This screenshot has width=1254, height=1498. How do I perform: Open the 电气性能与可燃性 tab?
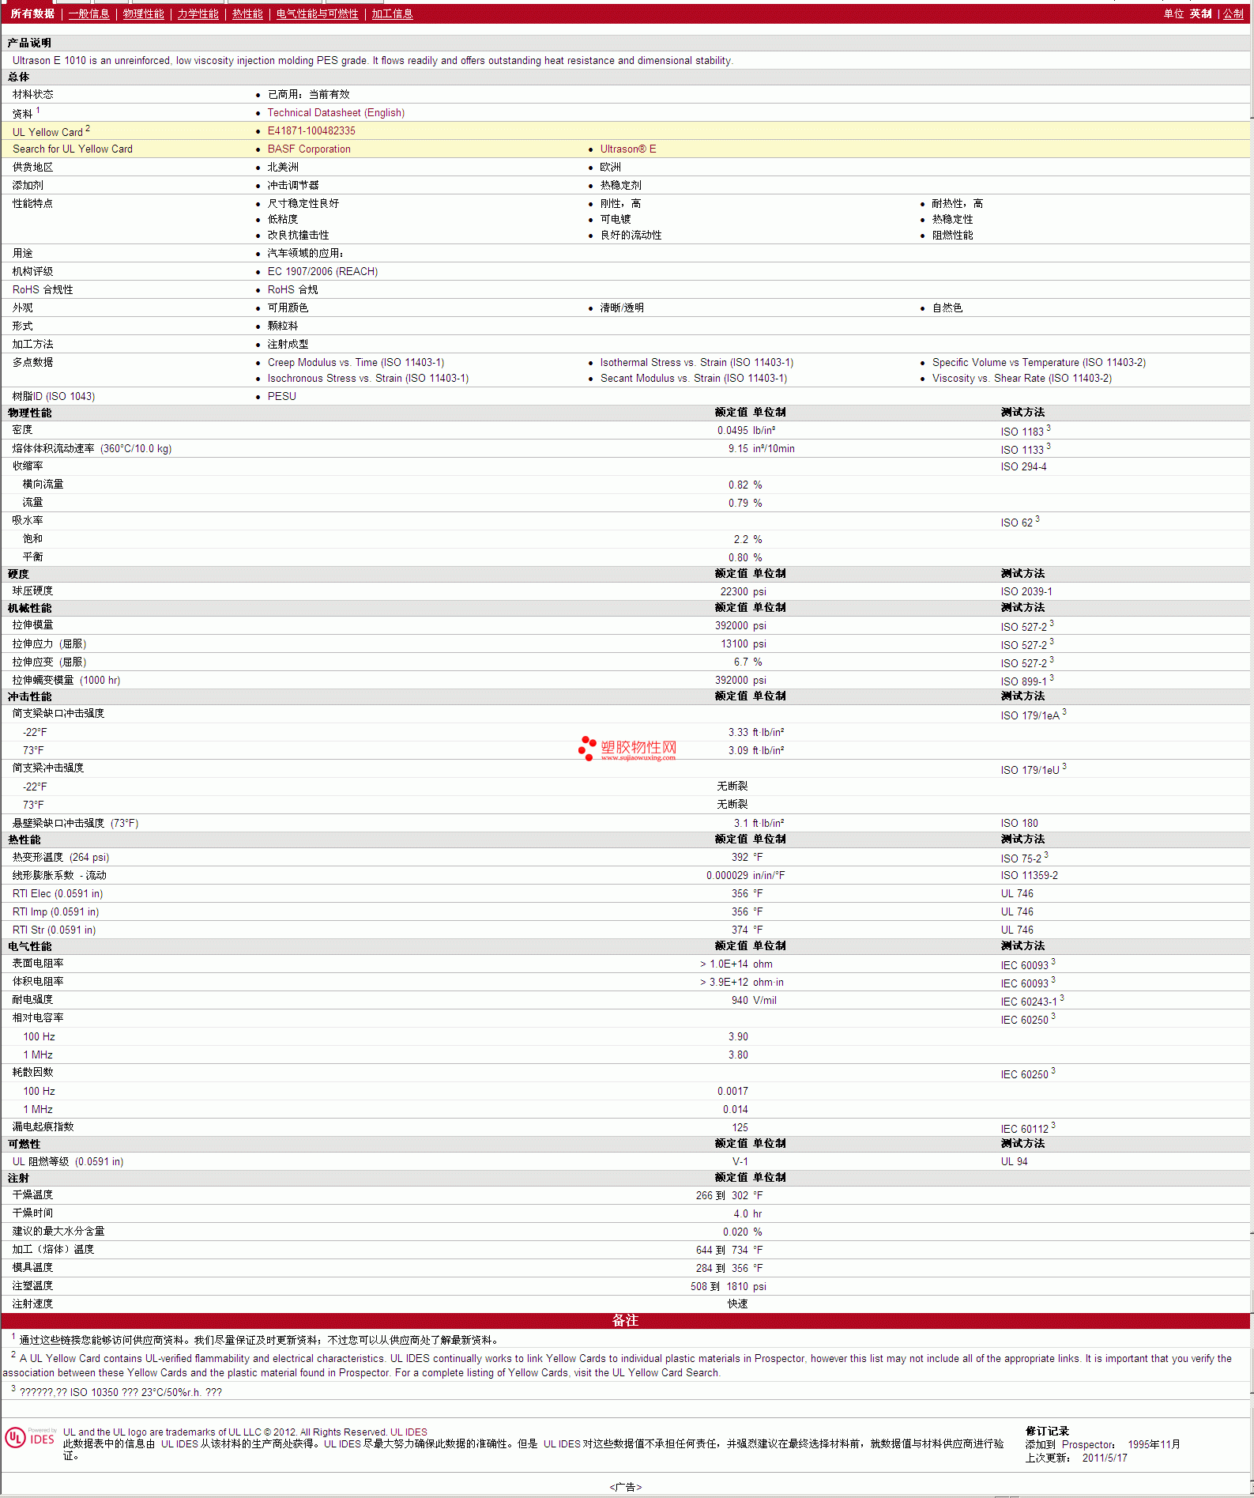click(317, 13)
